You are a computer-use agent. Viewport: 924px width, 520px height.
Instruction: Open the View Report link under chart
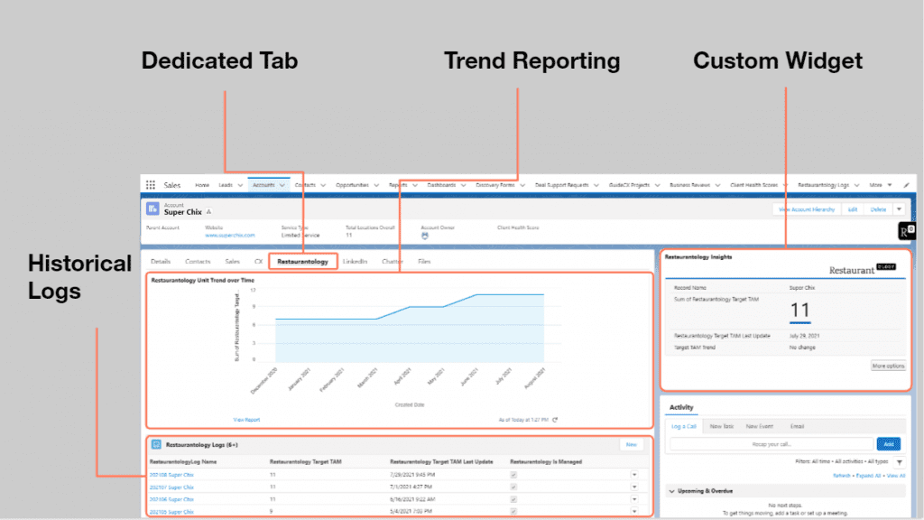point(246,420)
